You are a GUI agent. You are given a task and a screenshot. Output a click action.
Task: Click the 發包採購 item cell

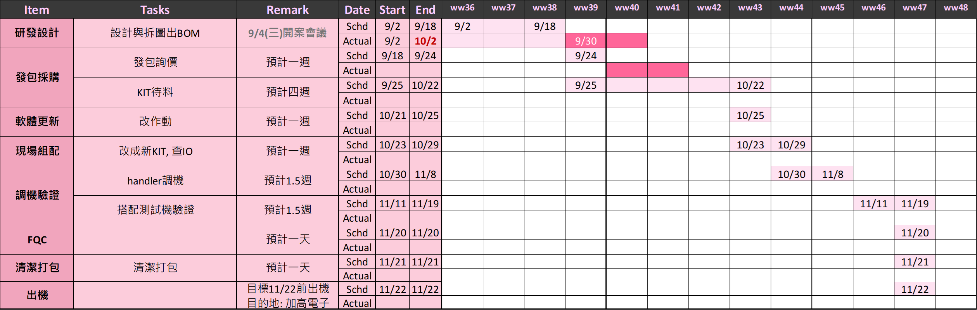[37, 77]
